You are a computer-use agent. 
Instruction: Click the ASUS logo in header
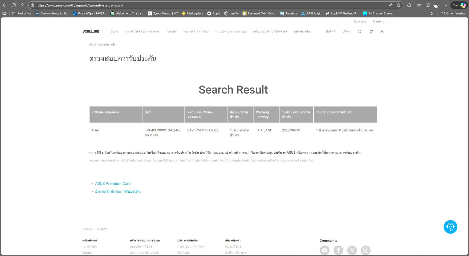(x=91, y=32)
